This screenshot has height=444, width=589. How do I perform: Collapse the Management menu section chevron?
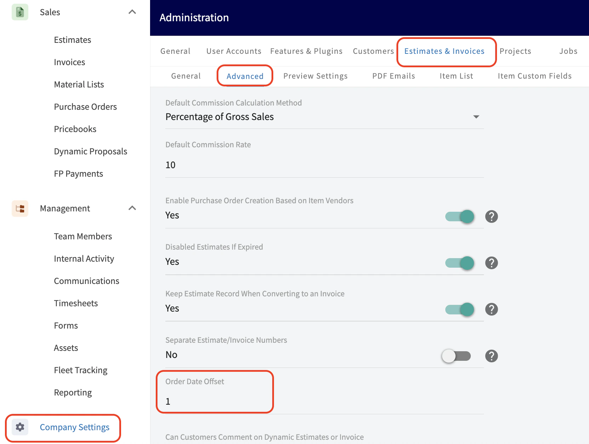[132, 208]
